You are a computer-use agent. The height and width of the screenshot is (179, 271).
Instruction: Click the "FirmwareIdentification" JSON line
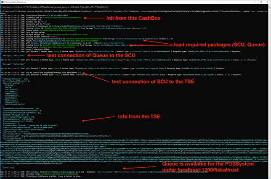coord(30,126)
